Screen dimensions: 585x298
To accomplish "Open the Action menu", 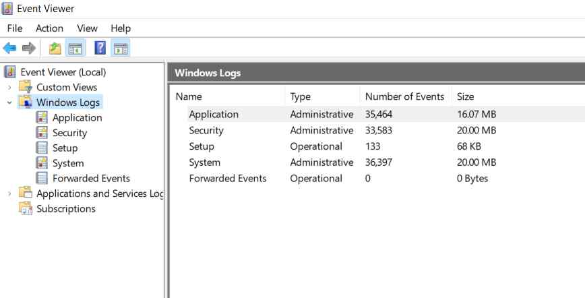I will [49, 28].
